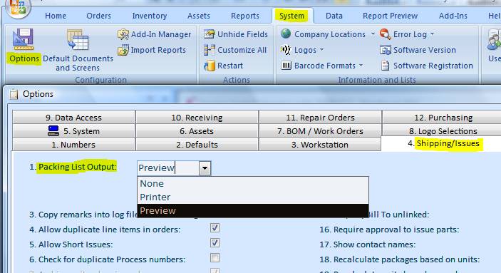Click the Options floppy-disk icon
The height and width of the screenshot is (273, 501).
point(23,39)
